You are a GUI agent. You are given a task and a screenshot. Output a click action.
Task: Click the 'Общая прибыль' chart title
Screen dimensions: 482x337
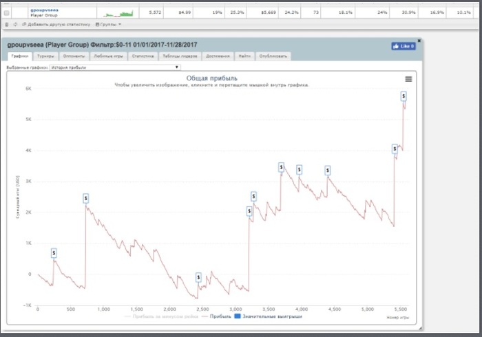click(212, 78)
